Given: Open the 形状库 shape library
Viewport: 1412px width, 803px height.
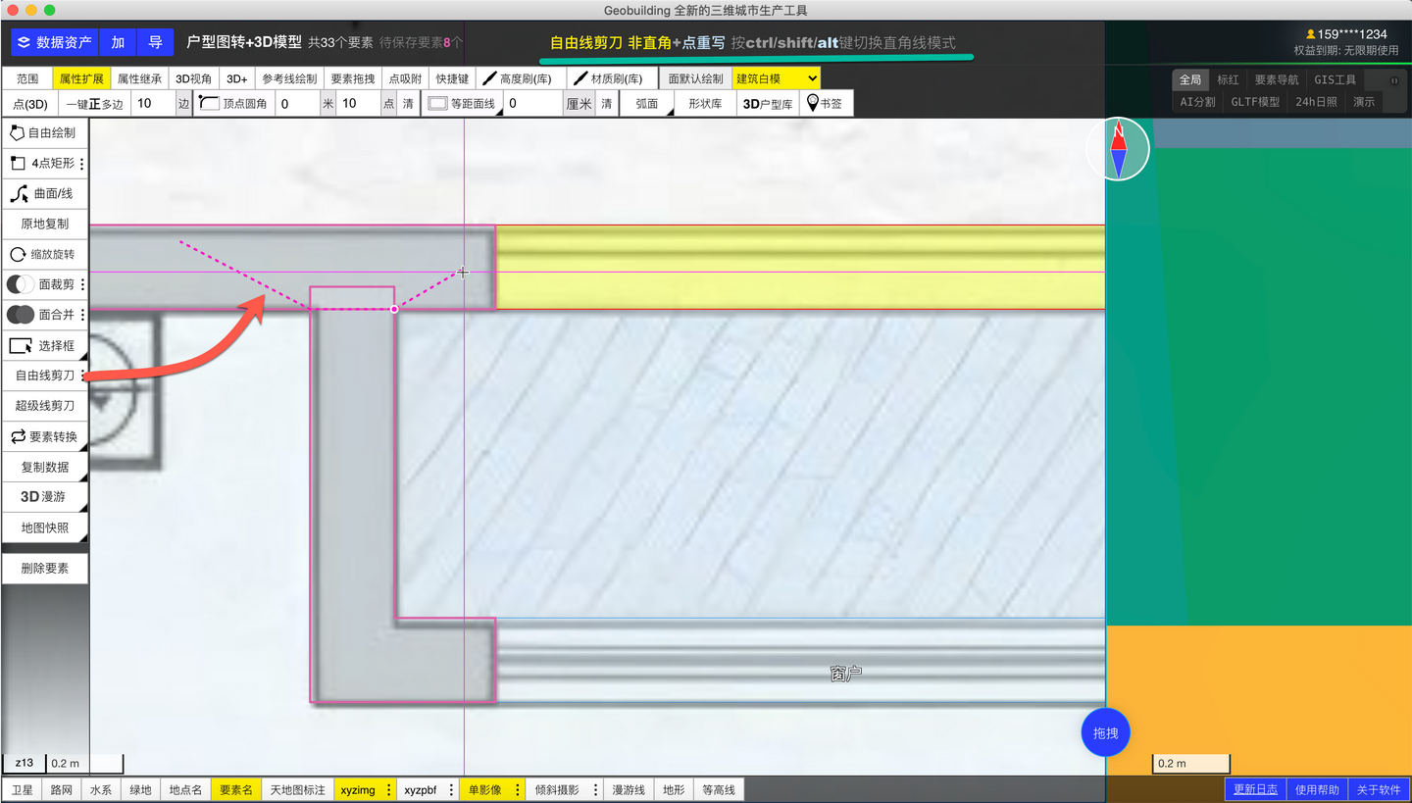Looking at the screenshot, I should coord(705,103).
